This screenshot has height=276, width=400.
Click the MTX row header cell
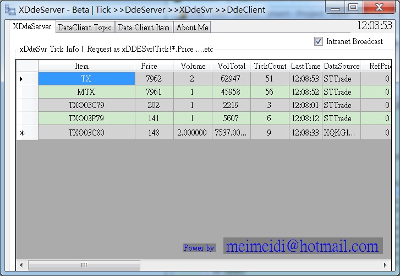[x=27, y=92]
